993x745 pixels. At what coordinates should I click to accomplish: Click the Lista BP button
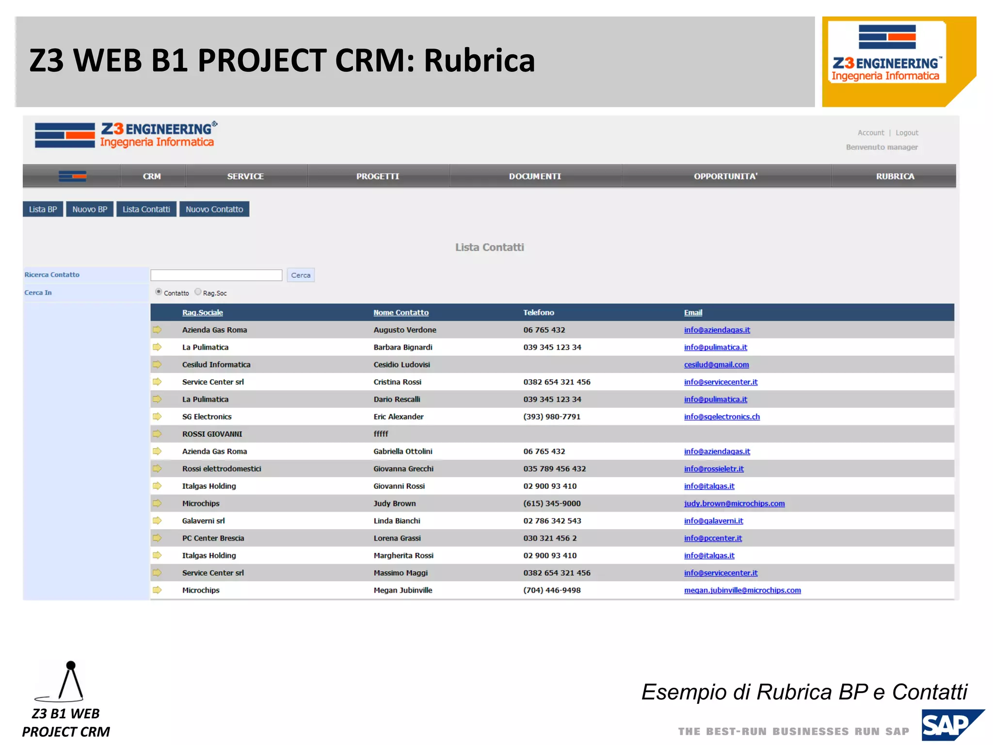[x=43, y=210]
